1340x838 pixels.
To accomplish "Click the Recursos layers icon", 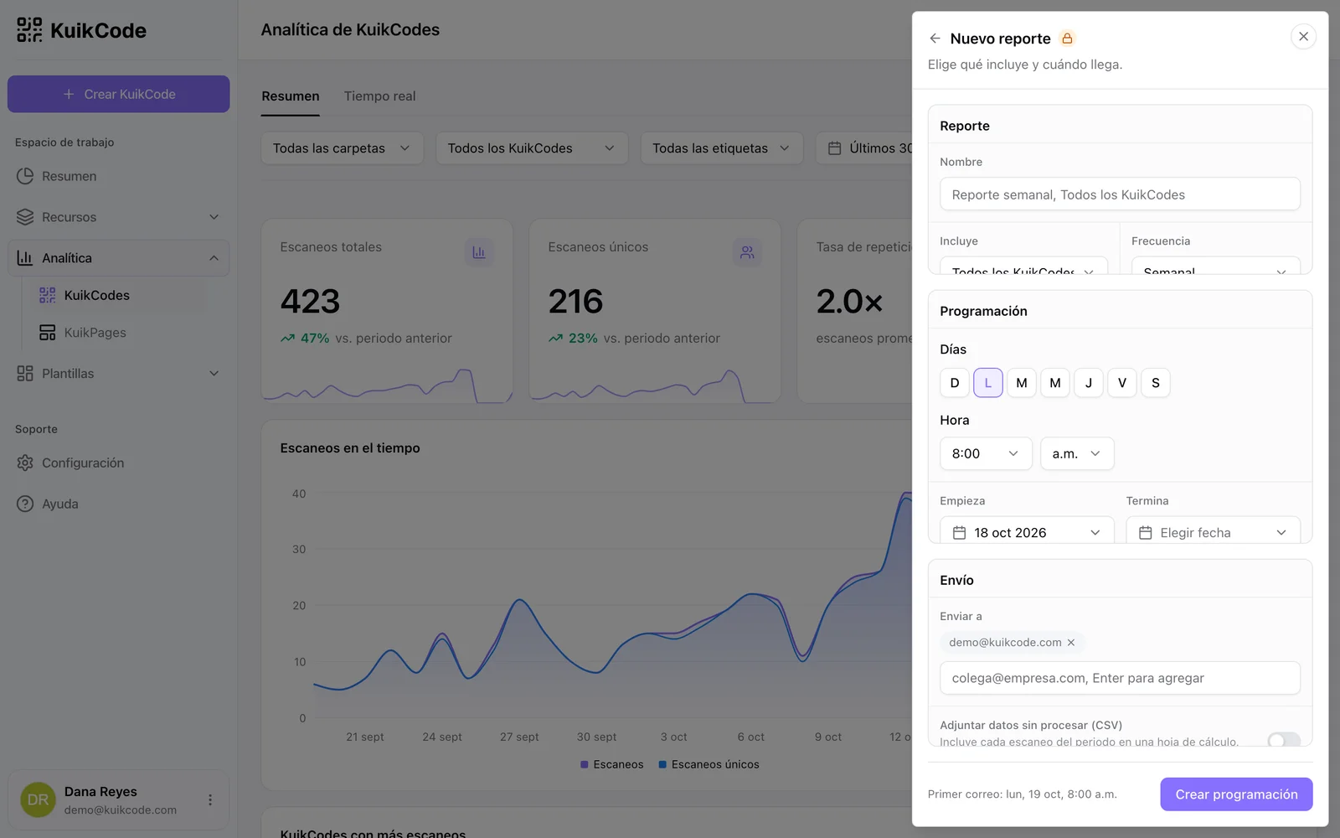I will 25,217.
